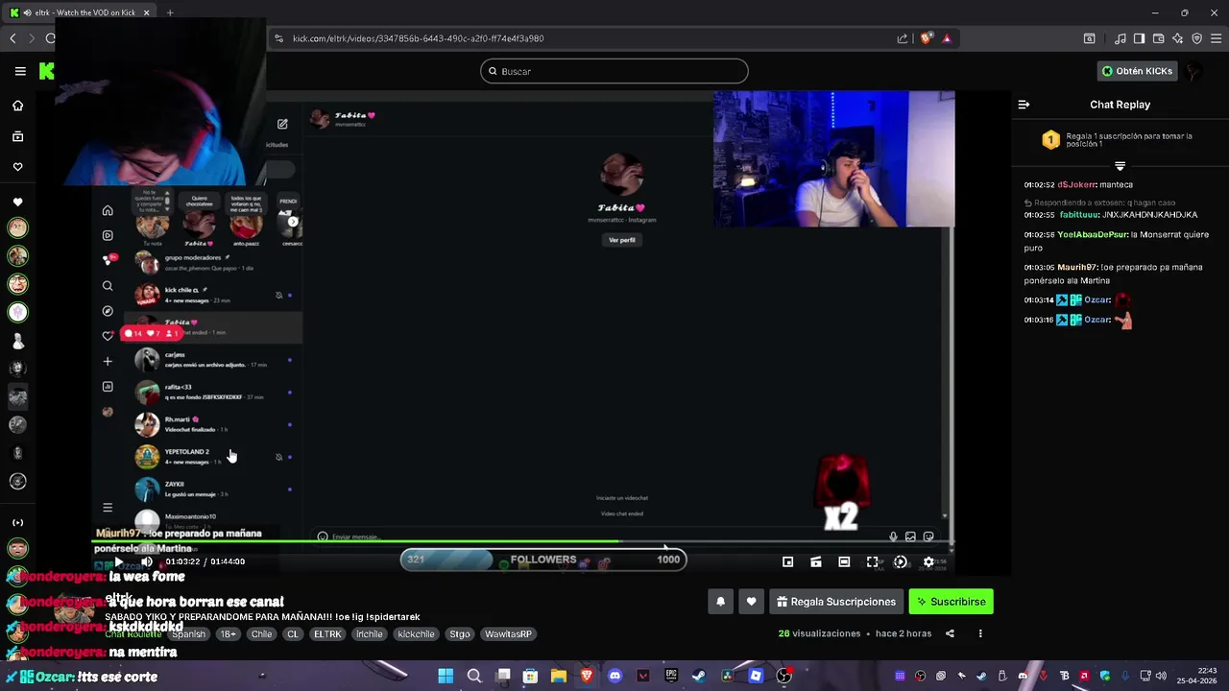The height and width of the screenshot is (691, 1229).
Task: Open File Explorer from the taskbar
Action: 558,676
